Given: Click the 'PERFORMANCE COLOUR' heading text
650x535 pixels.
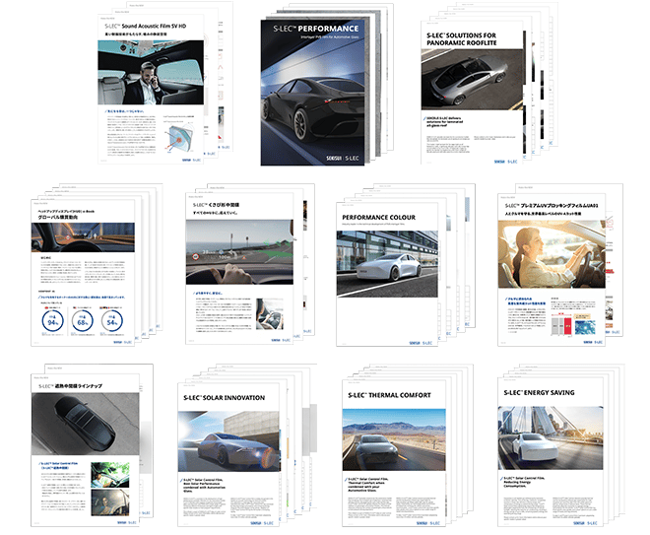Looking at the screenshot, I should [x=378, y=218].
